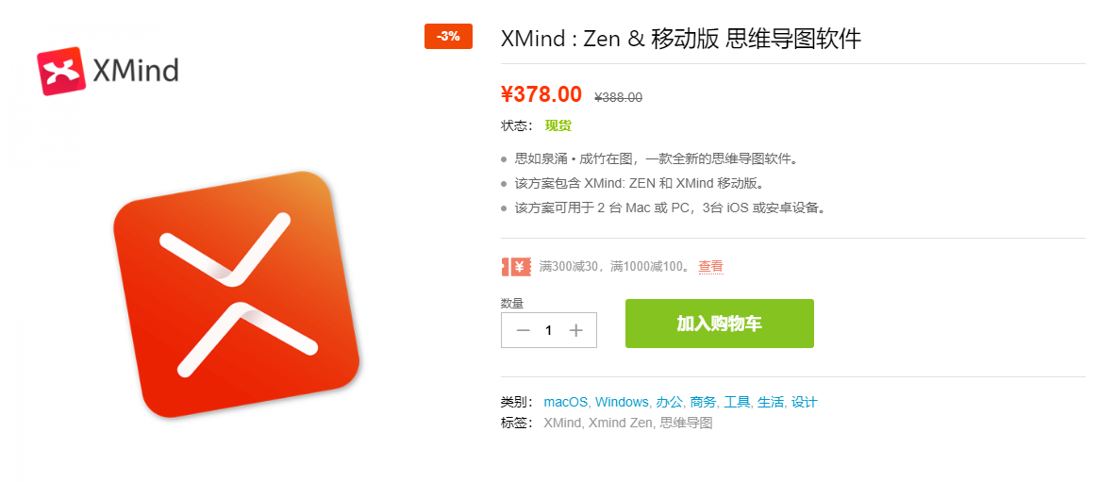Image resolution: width=1099 pixels, height=482 pixels.
Task: Increase quantity with the plus button
Action: [576, 331]
